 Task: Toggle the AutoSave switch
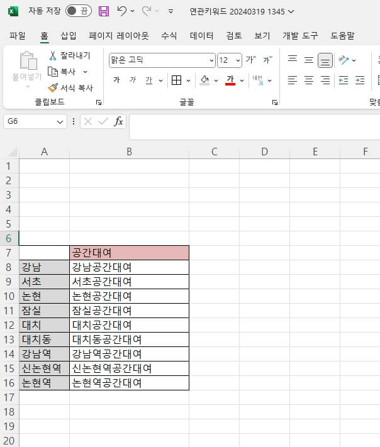click(79, 11)
